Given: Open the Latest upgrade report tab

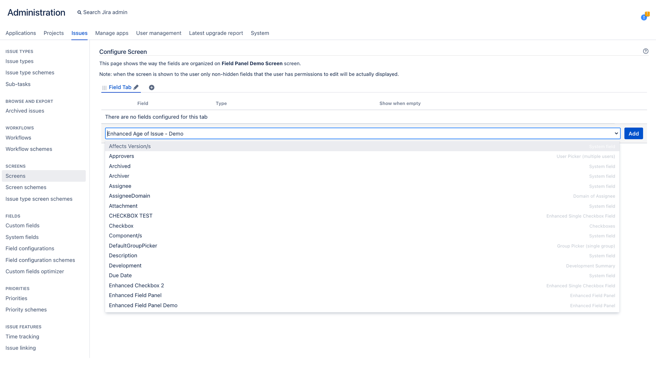Looking at the screenshot, I should pyautogui.click(x=216, y=33).
